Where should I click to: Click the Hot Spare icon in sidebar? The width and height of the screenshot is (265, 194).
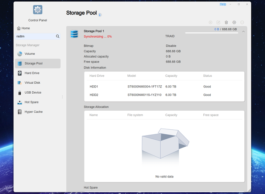pos(19,102)
